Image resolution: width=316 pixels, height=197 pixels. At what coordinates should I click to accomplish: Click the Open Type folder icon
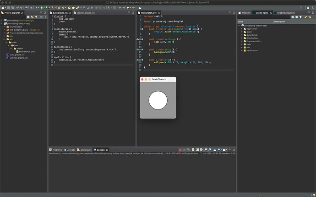tap(69, 8)
